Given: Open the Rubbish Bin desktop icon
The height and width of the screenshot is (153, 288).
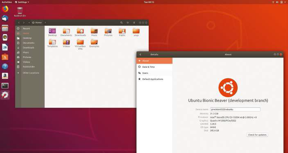Looking at the screenshot, I should (20, 12).
